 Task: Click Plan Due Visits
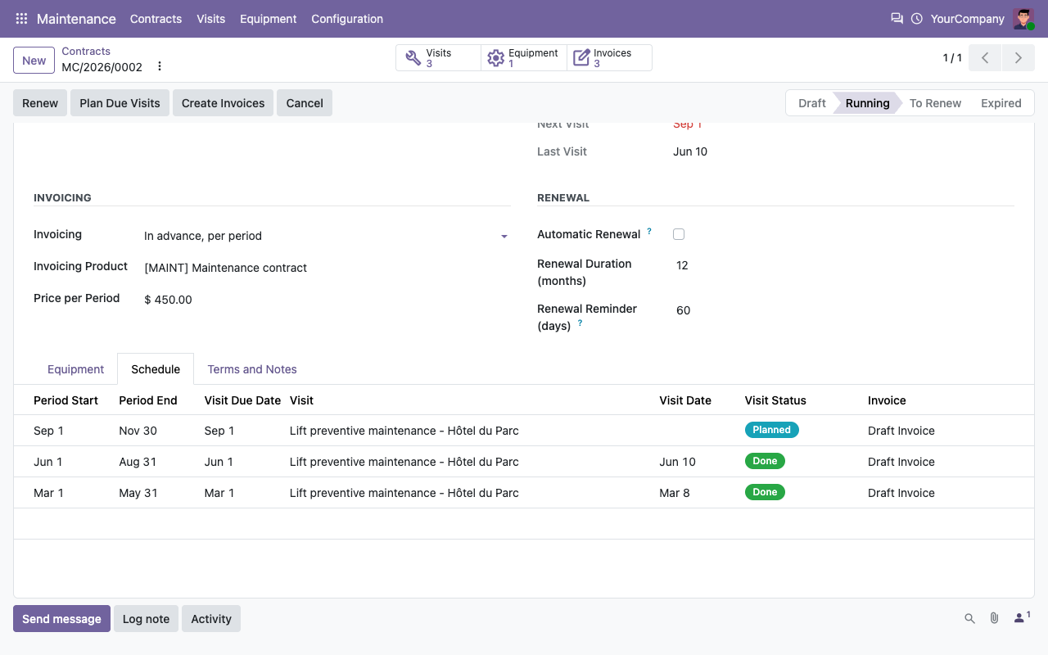point(120,103)
